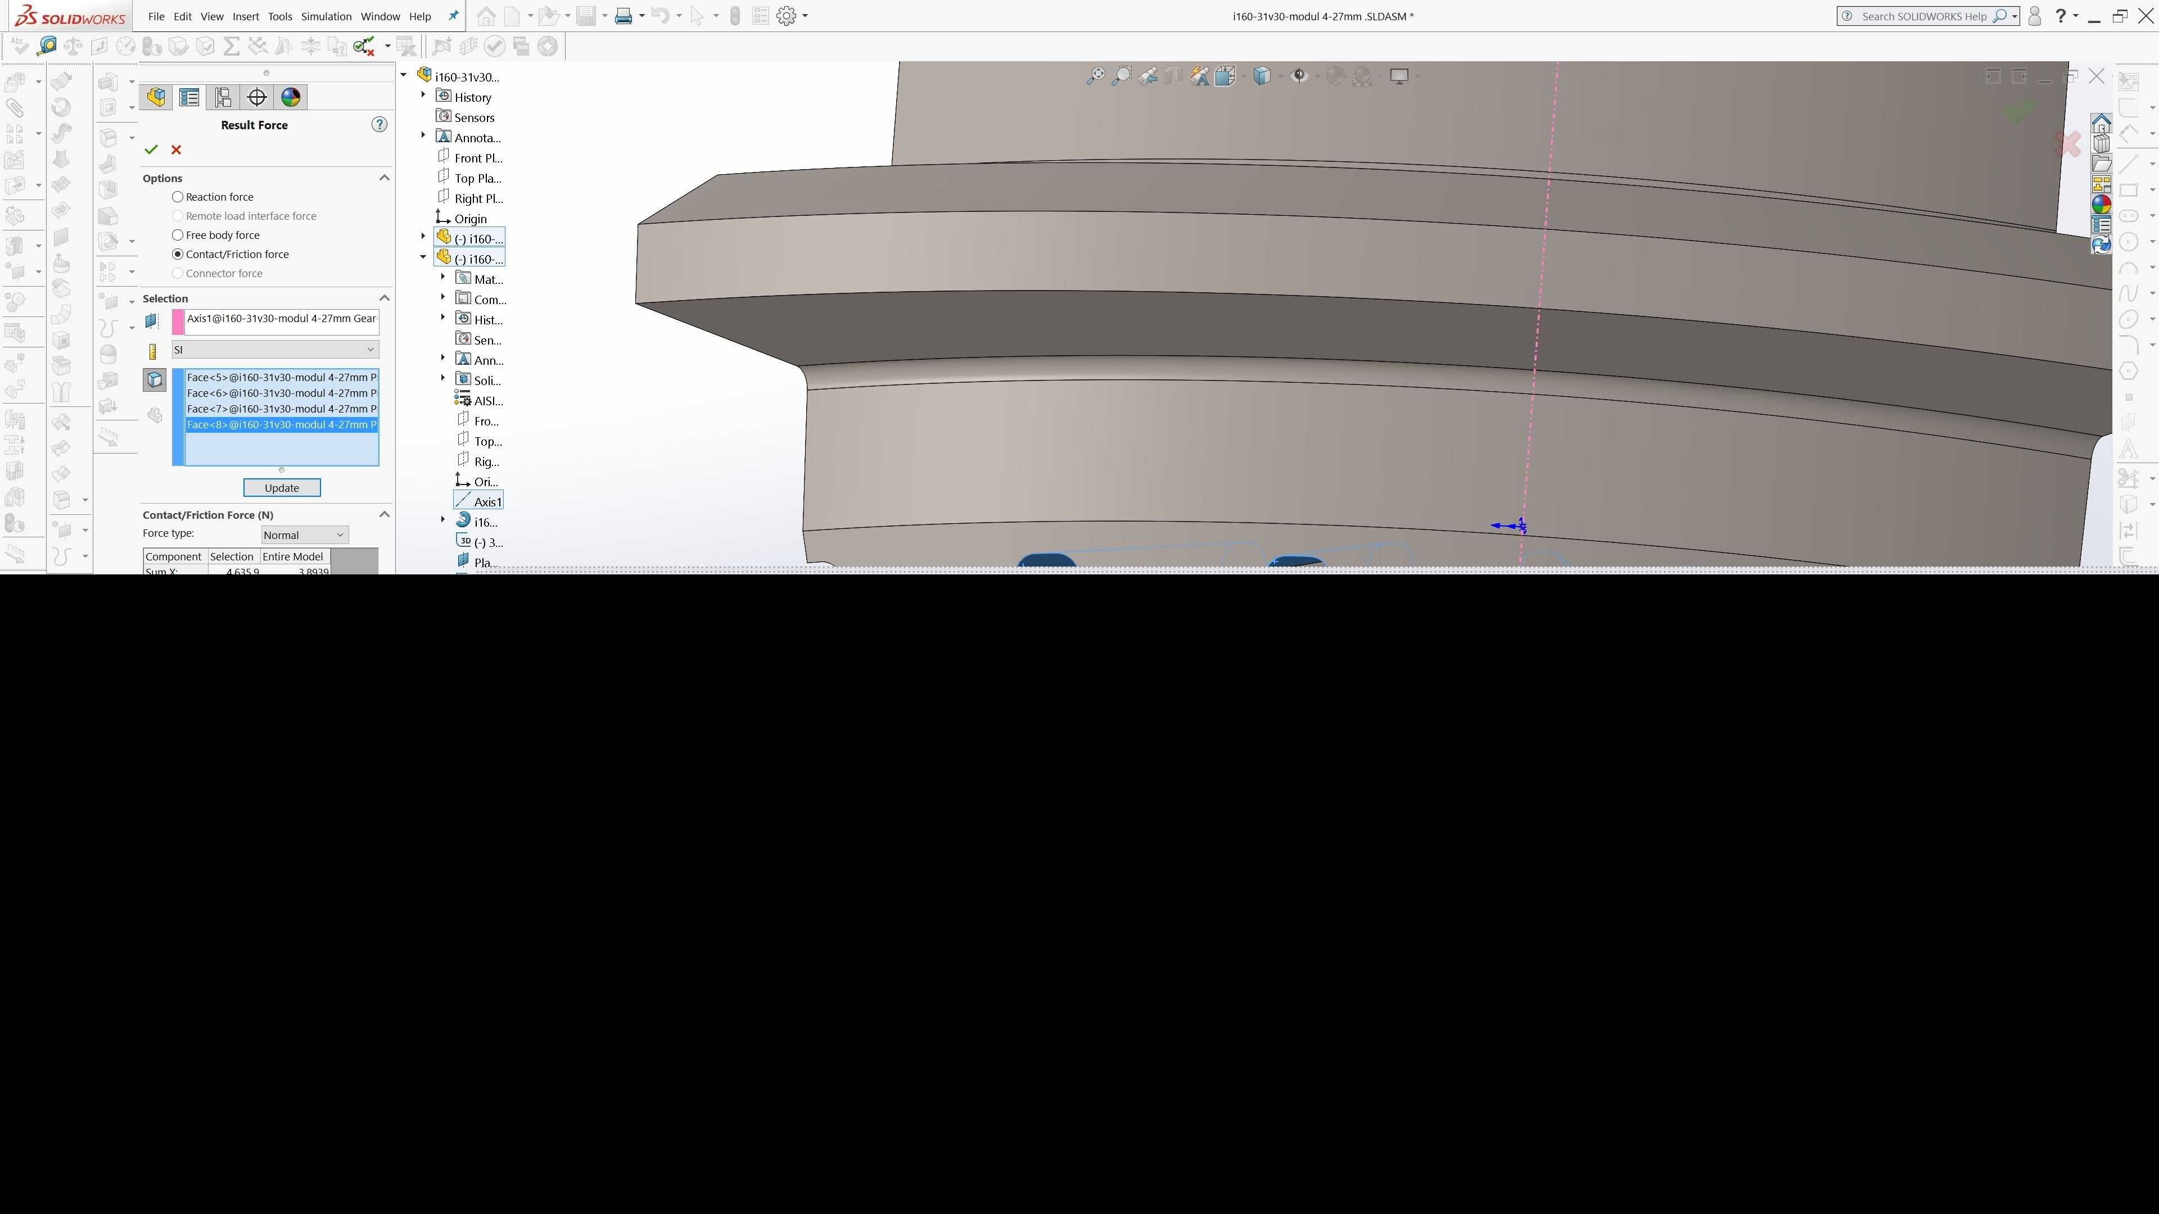Open the DisplayManager color sphere tab

[291, 97]
